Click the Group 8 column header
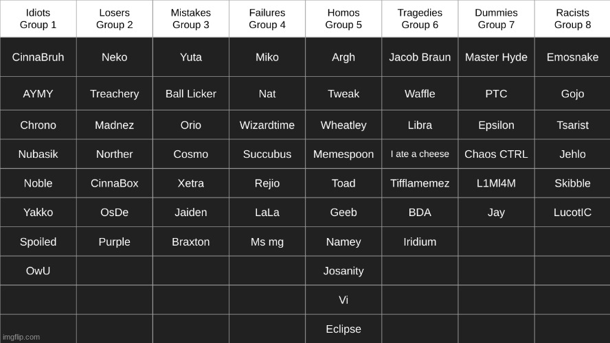Image resolution: width=610 pixels, height=343 pixels. (x=573, y=19)
